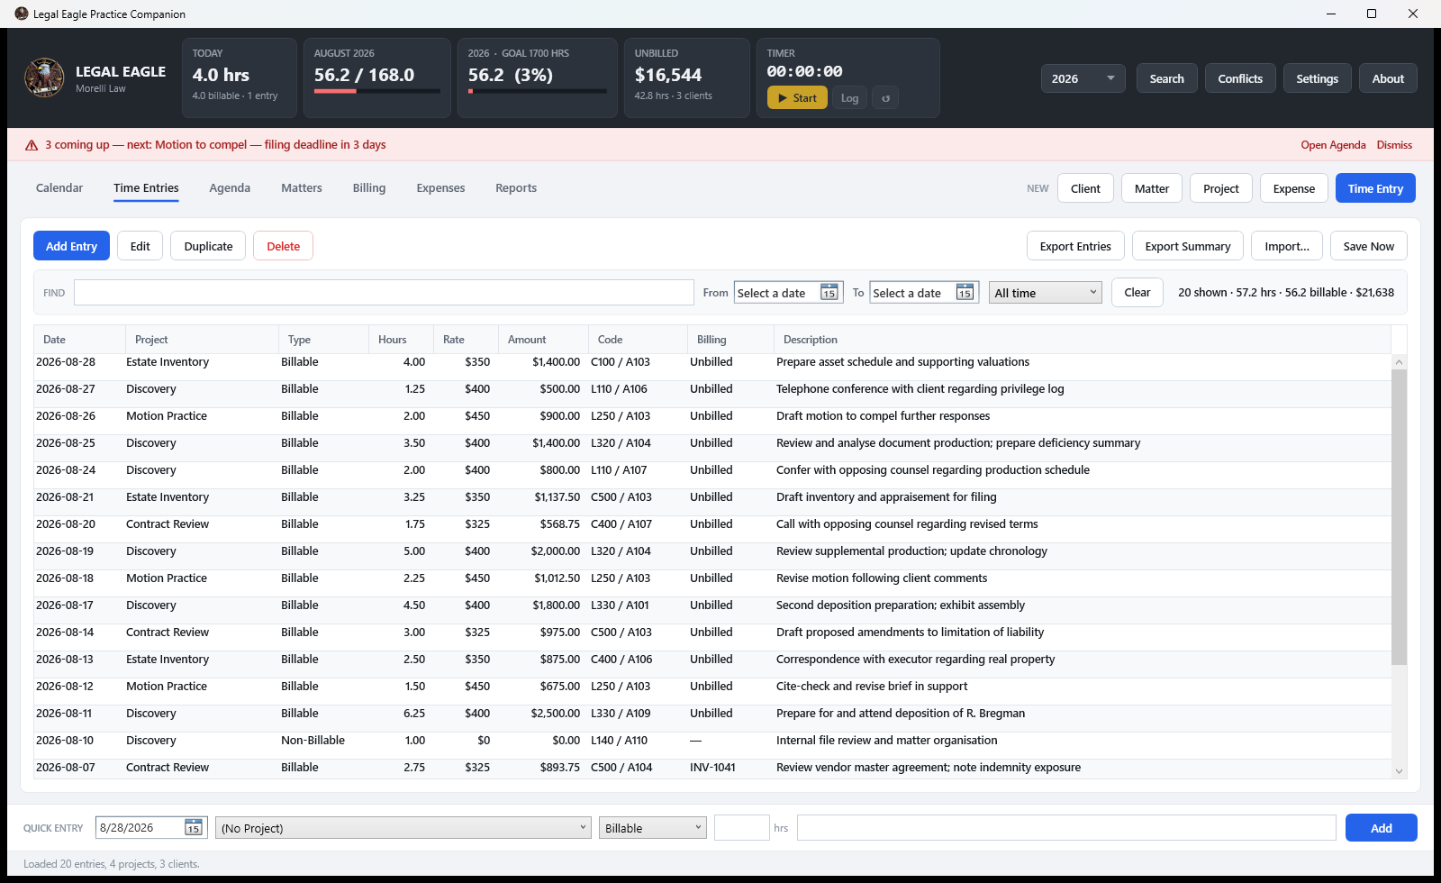Create a new Client
Image resolution: width=1441 pixels, height=883 pixels.
pos(1085,188)
